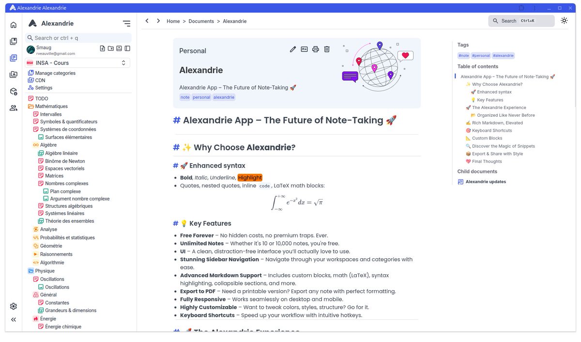Select Documents in the breadcrumb

pyautogui.click(x=201, y=21)
